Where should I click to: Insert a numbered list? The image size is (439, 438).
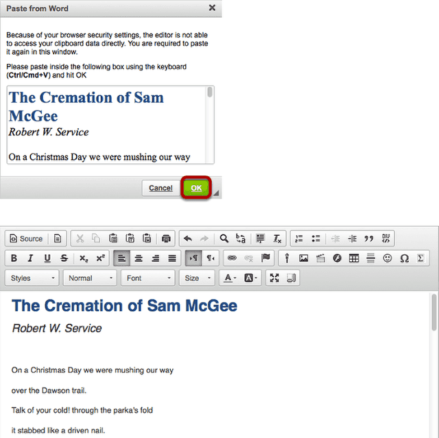(x=299, y=239)
